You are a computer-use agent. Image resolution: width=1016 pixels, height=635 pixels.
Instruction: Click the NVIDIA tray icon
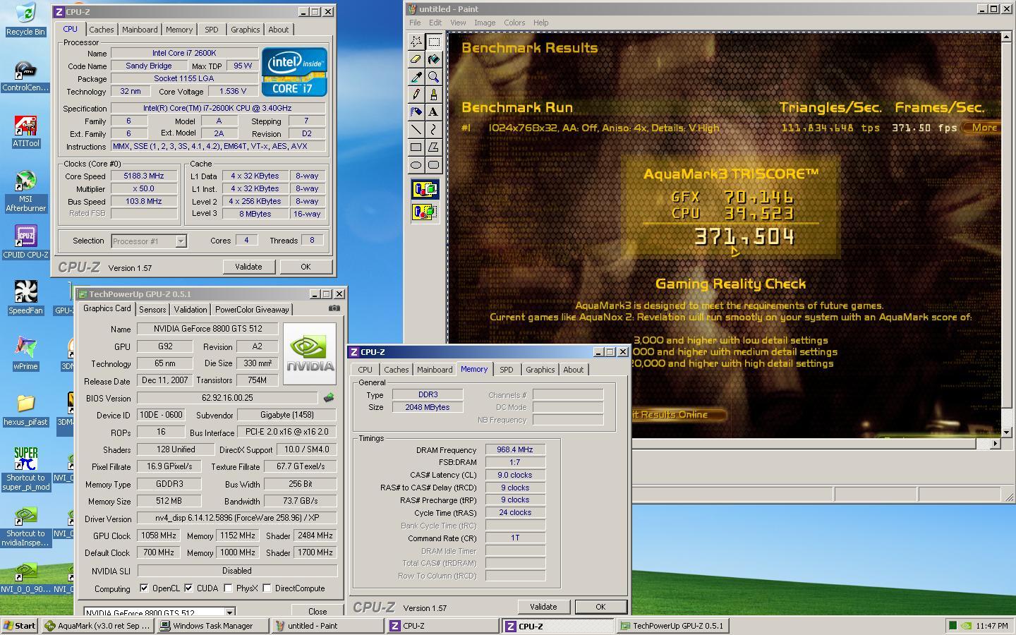[x=967, y=626]
